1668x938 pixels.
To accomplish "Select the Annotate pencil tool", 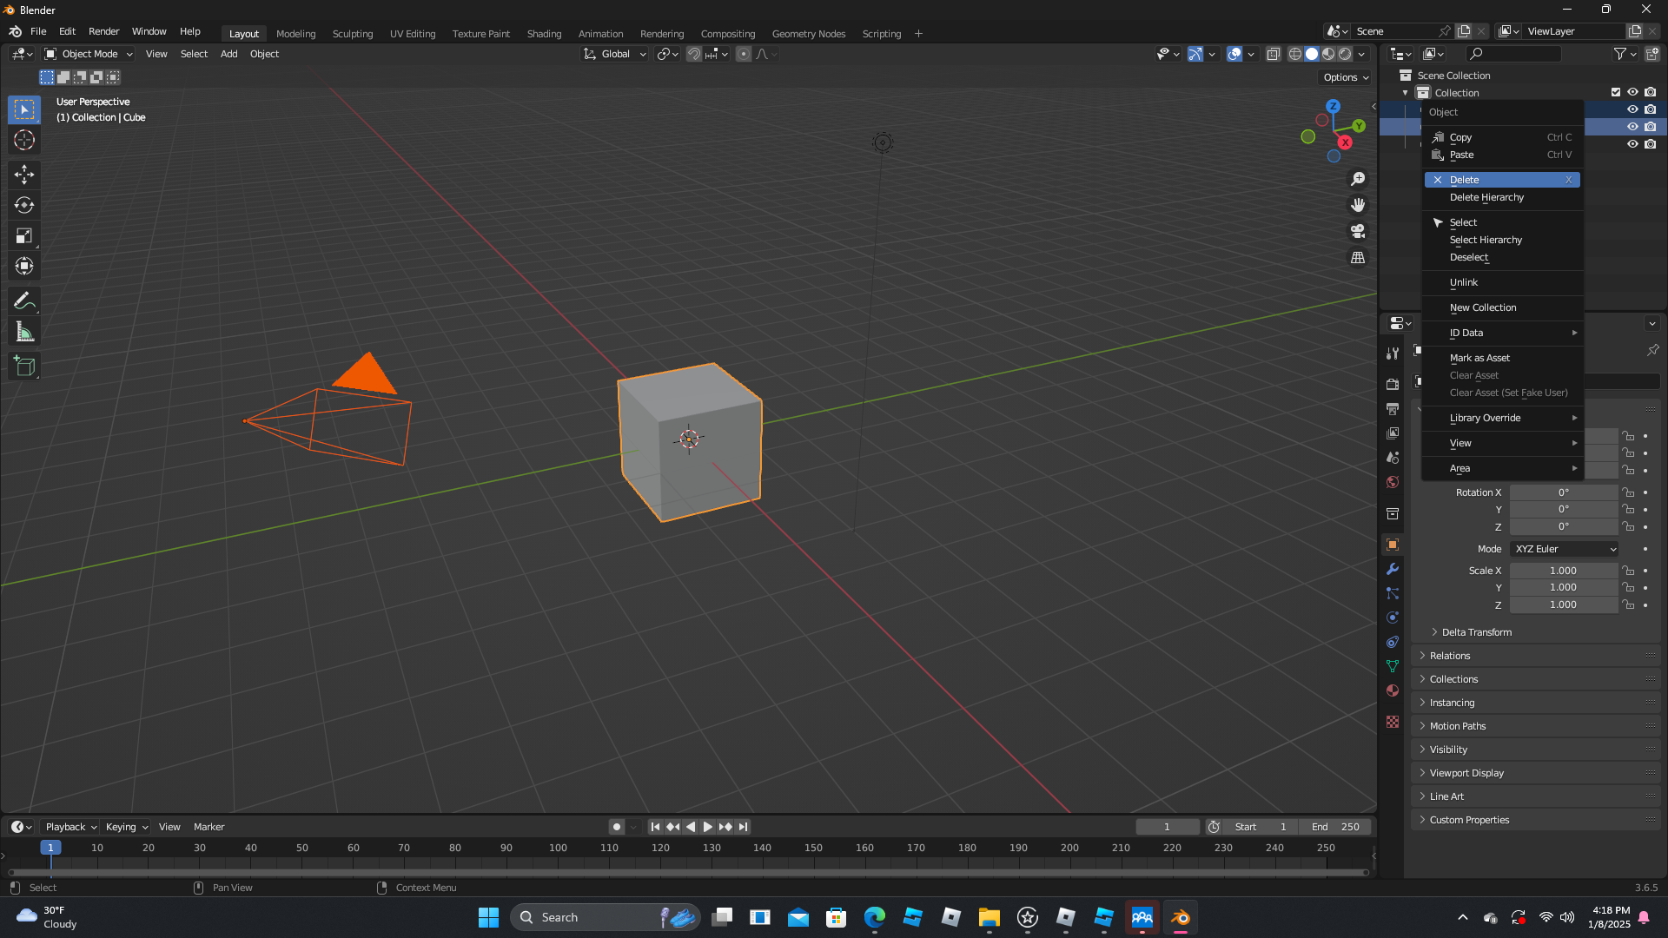I will [24, 301].
